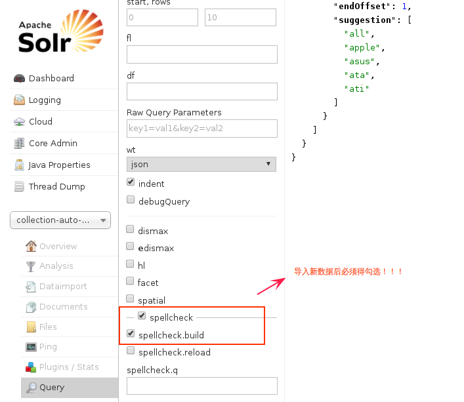Image resolution: width=464 pixels, height=402 pixels.
Task: Open the Analysis funnel icon
Action: click(x=31, y=266)
